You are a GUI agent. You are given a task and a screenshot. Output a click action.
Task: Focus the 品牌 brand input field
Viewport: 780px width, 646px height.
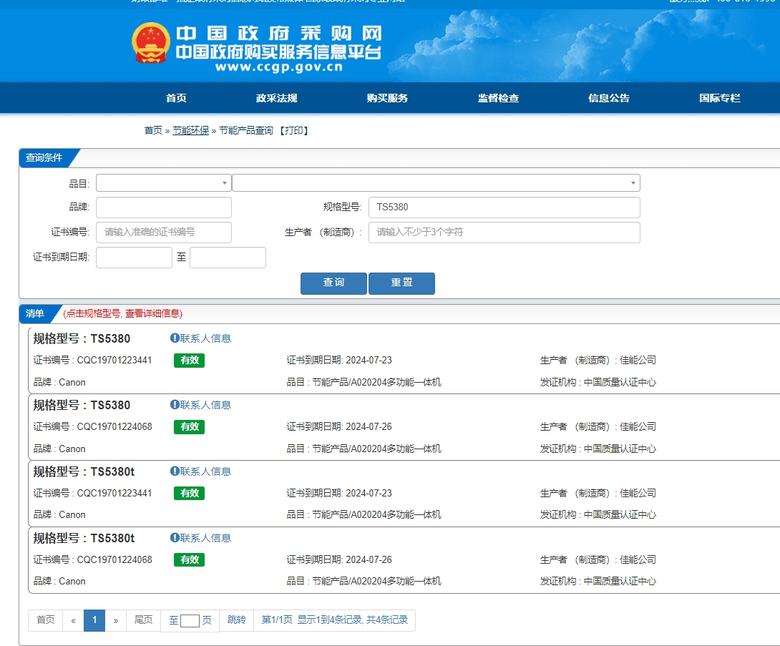pyautogui.click(x=164, y=207)
